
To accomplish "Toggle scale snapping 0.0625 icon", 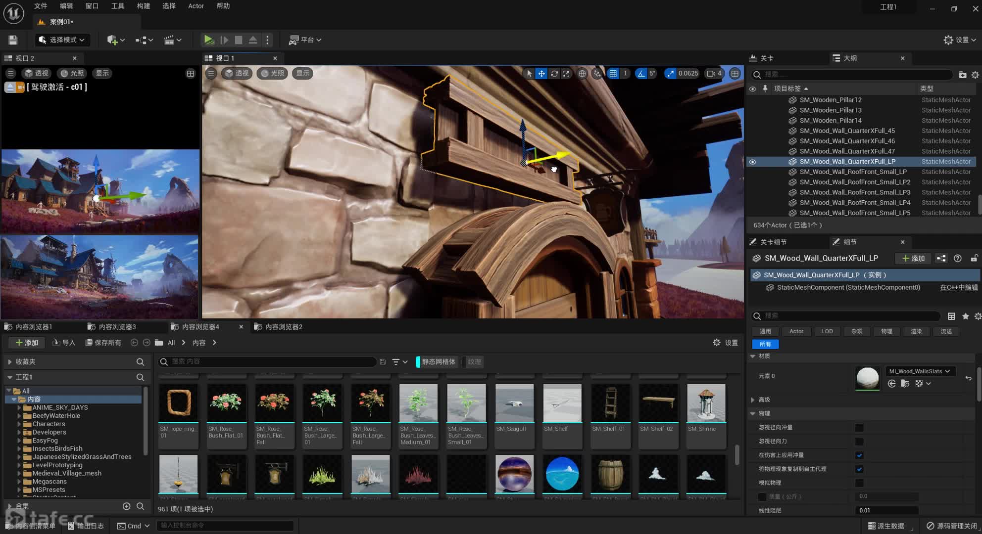I will click(x=670, y=74).
